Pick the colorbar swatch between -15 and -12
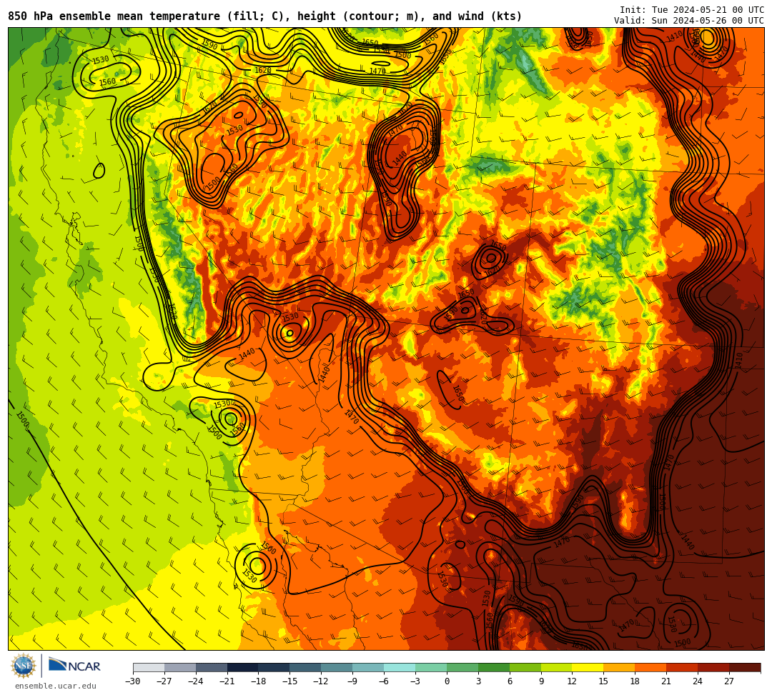 306,667
